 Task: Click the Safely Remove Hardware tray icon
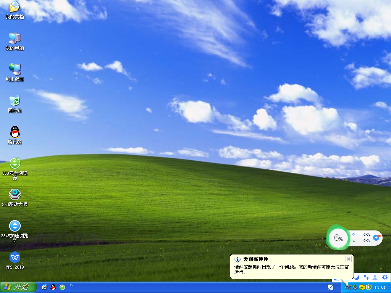[348, 287]
